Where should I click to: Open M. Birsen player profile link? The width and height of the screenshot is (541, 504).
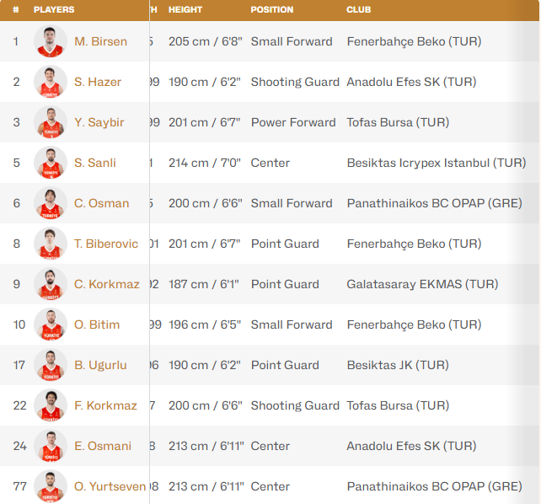click(100, 41)
